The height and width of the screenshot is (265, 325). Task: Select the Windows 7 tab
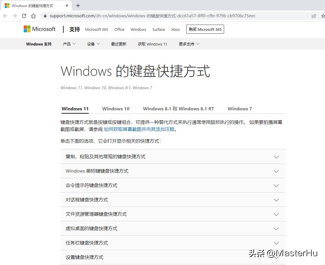[x=240, y=109]
